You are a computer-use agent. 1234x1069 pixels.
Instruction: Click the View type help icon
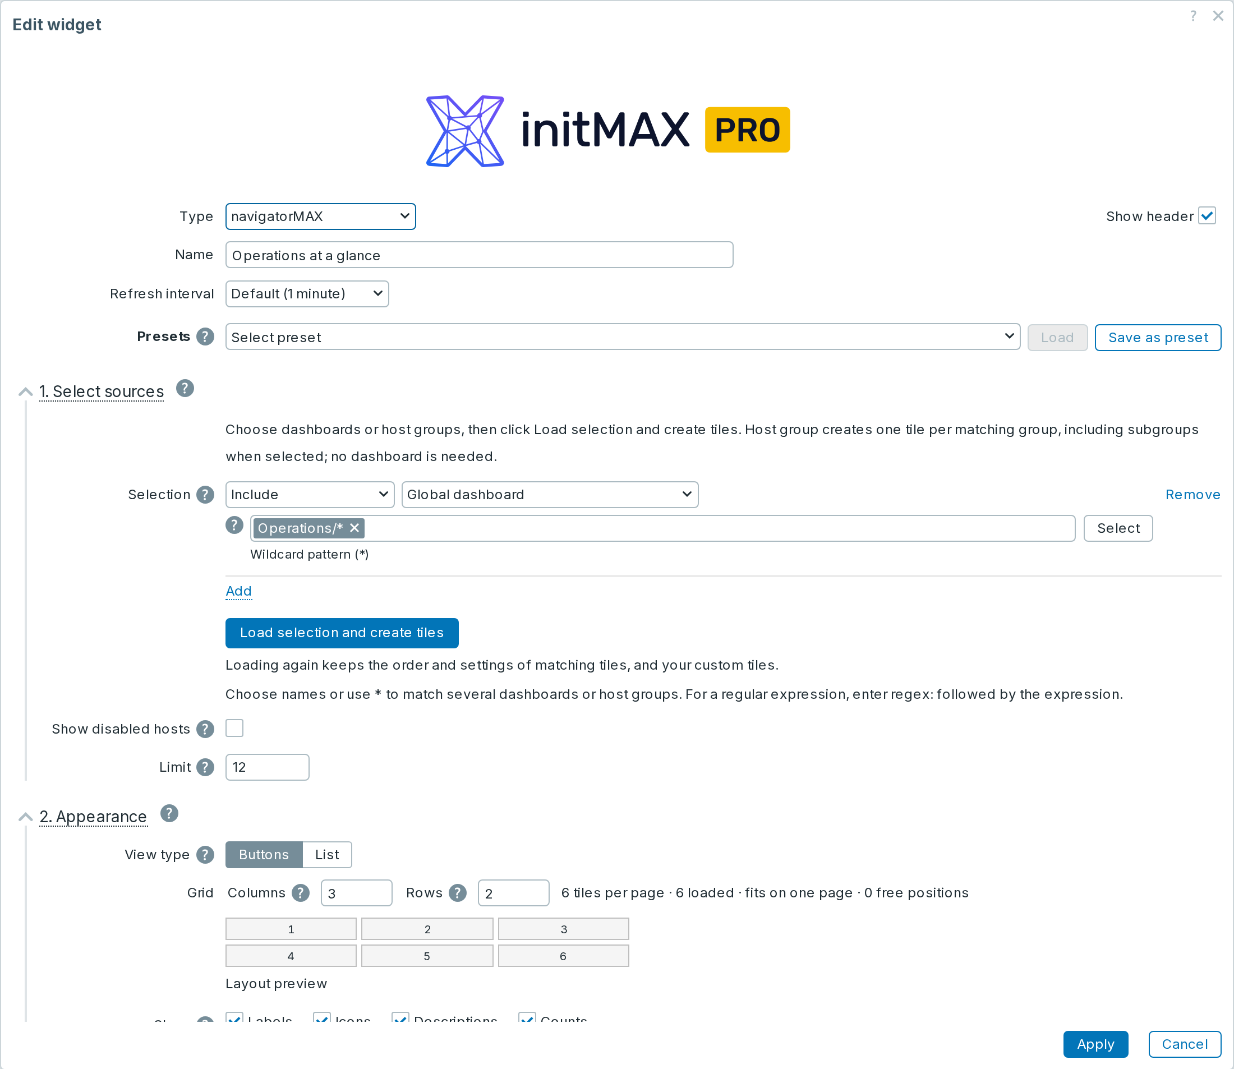click(x=205, y=855)
